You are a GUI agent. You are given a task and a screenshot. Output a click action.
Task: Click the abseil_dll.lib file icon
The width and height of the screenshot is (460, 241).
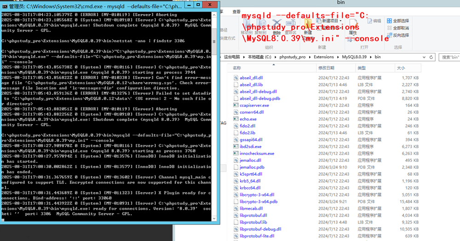pos(236,85)
